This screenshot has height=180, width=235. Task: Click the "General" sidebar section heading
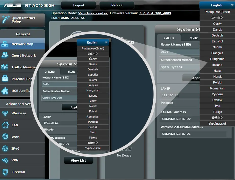tap(23, 34)
